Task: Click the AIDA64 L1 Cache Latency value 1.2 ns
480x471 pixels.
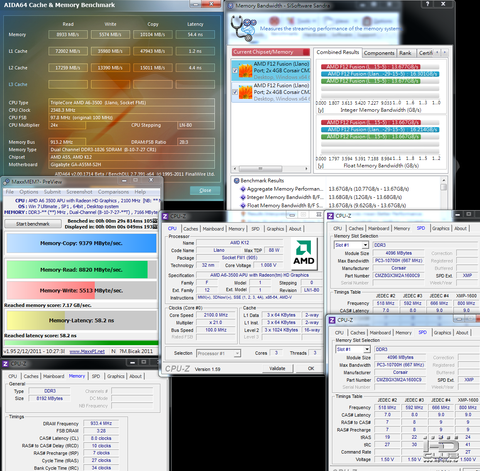Action: pos(195,51)
